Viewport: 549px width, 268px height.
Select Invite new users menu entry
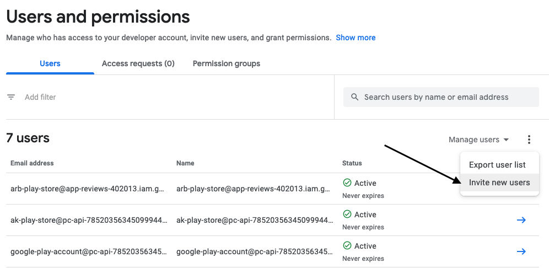(499, 183)
